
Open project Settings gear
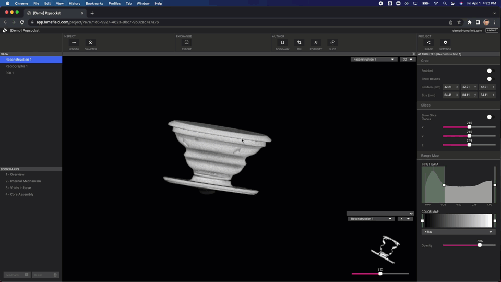point(445,43)
